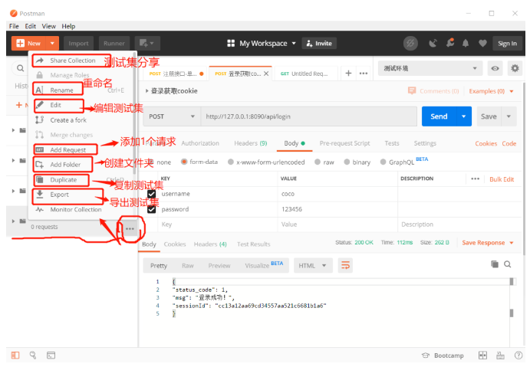The width and height of the screenshot is (530, 367).
Task: Click the heart icon in header
Action: pos(482,43)
